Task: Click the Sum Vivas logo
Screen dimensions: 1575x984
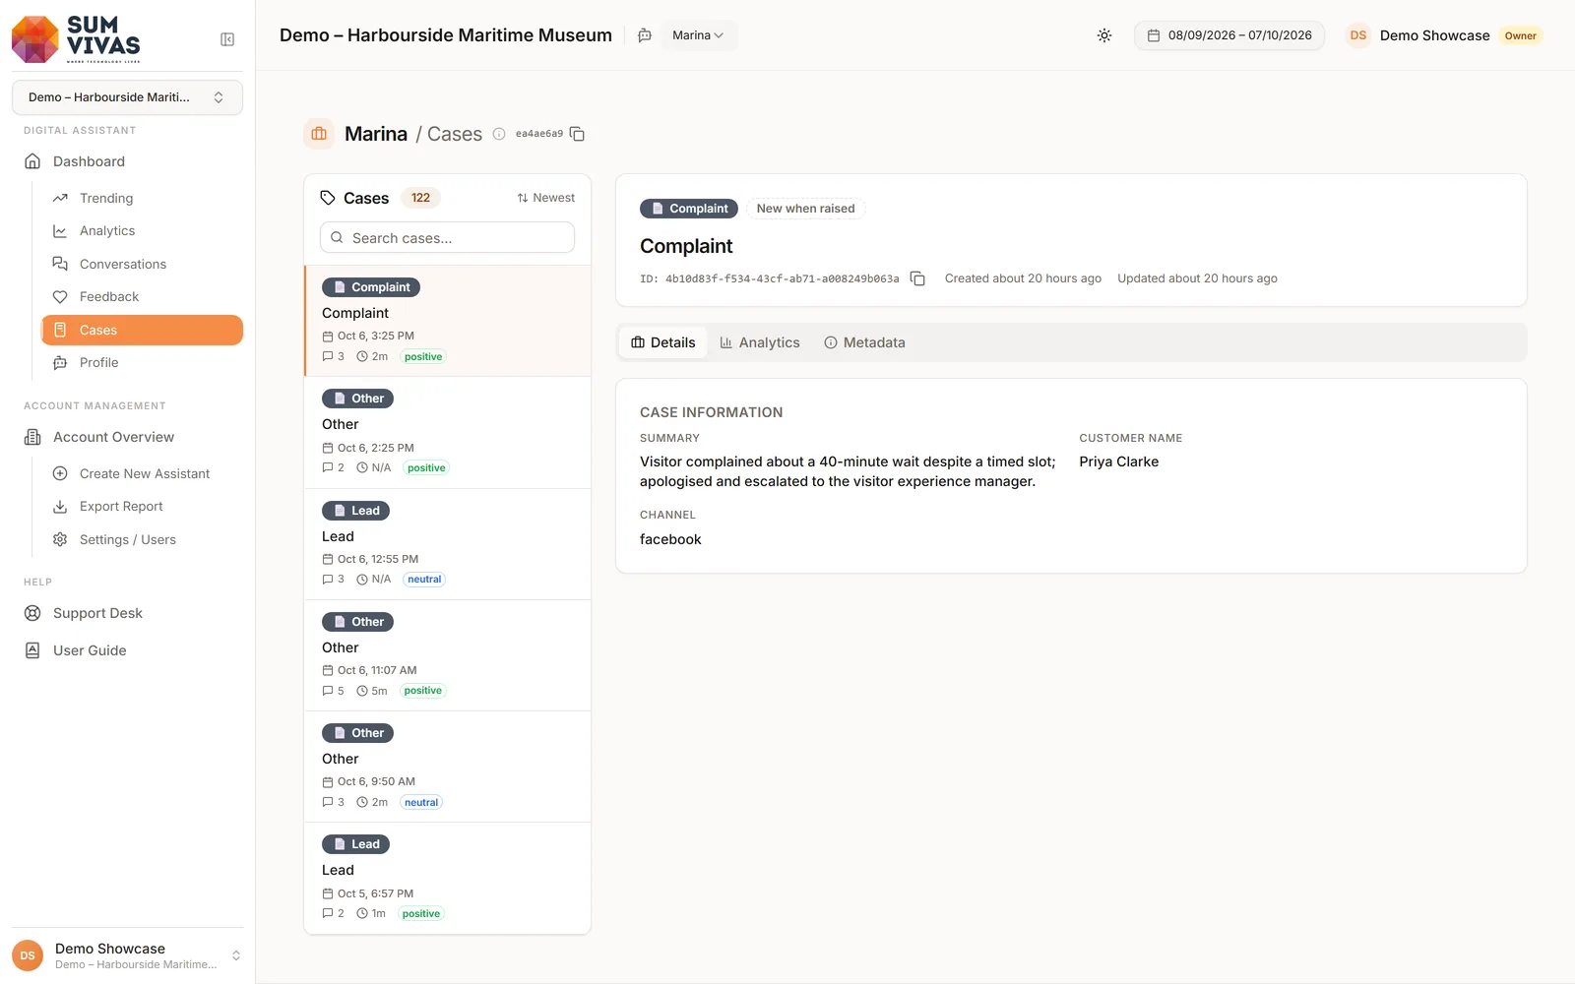Action: point(76,39)
